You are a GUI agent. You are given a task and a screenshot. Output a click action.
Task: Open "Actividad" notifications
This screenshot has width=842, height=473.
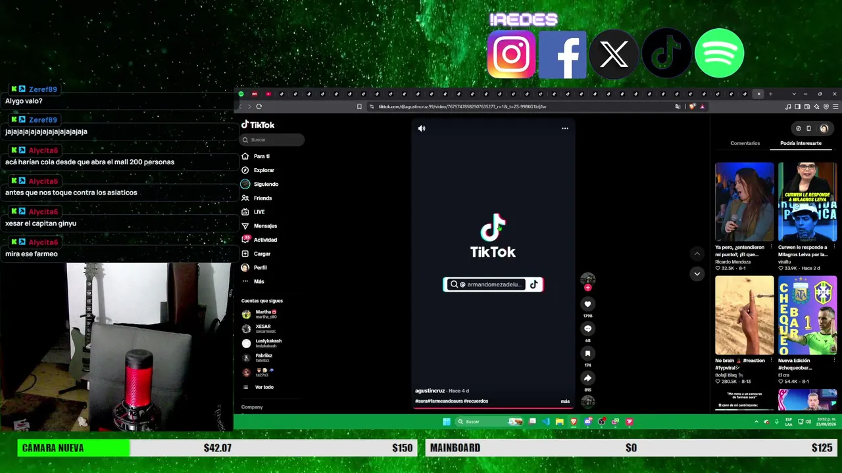click(x=259, y=240)
